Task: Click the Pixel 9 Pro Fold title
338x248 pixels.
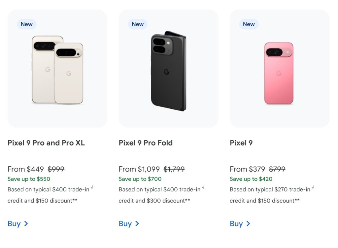Action: (x=146, y=143)
